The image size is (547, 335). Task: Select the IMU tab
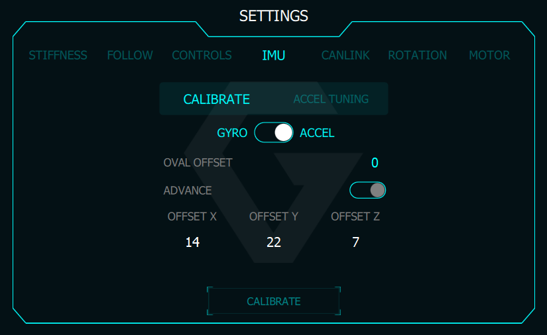(274, 56)
